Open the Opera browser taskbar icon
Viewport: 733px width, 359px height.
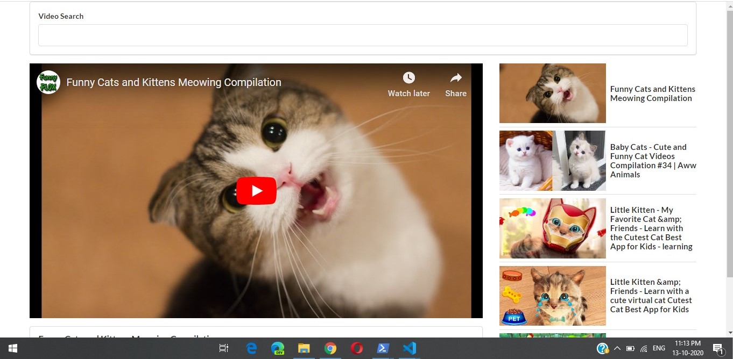pos(357,348)
